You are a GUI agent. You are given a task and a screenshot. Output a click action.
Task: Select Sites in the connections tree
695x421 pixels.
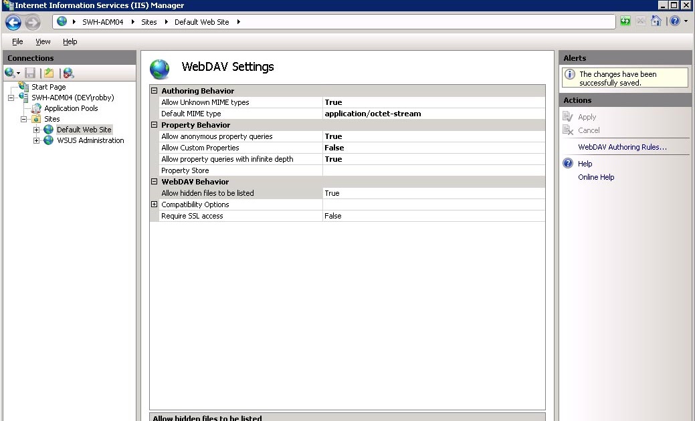[52, 119]
